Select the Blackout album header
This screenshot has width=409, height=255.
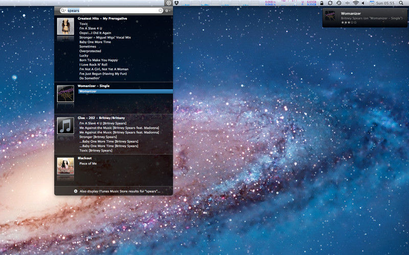(x=84, y=158)
